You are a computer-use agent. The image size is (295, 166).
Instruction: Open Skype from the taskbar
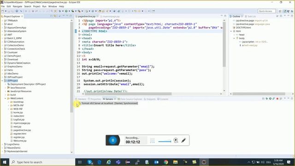[90, 162]
